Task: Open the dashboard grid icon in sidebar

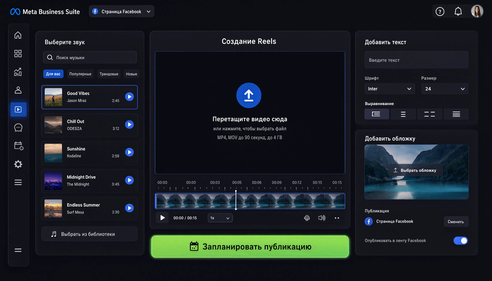Action: coord(18,54)
